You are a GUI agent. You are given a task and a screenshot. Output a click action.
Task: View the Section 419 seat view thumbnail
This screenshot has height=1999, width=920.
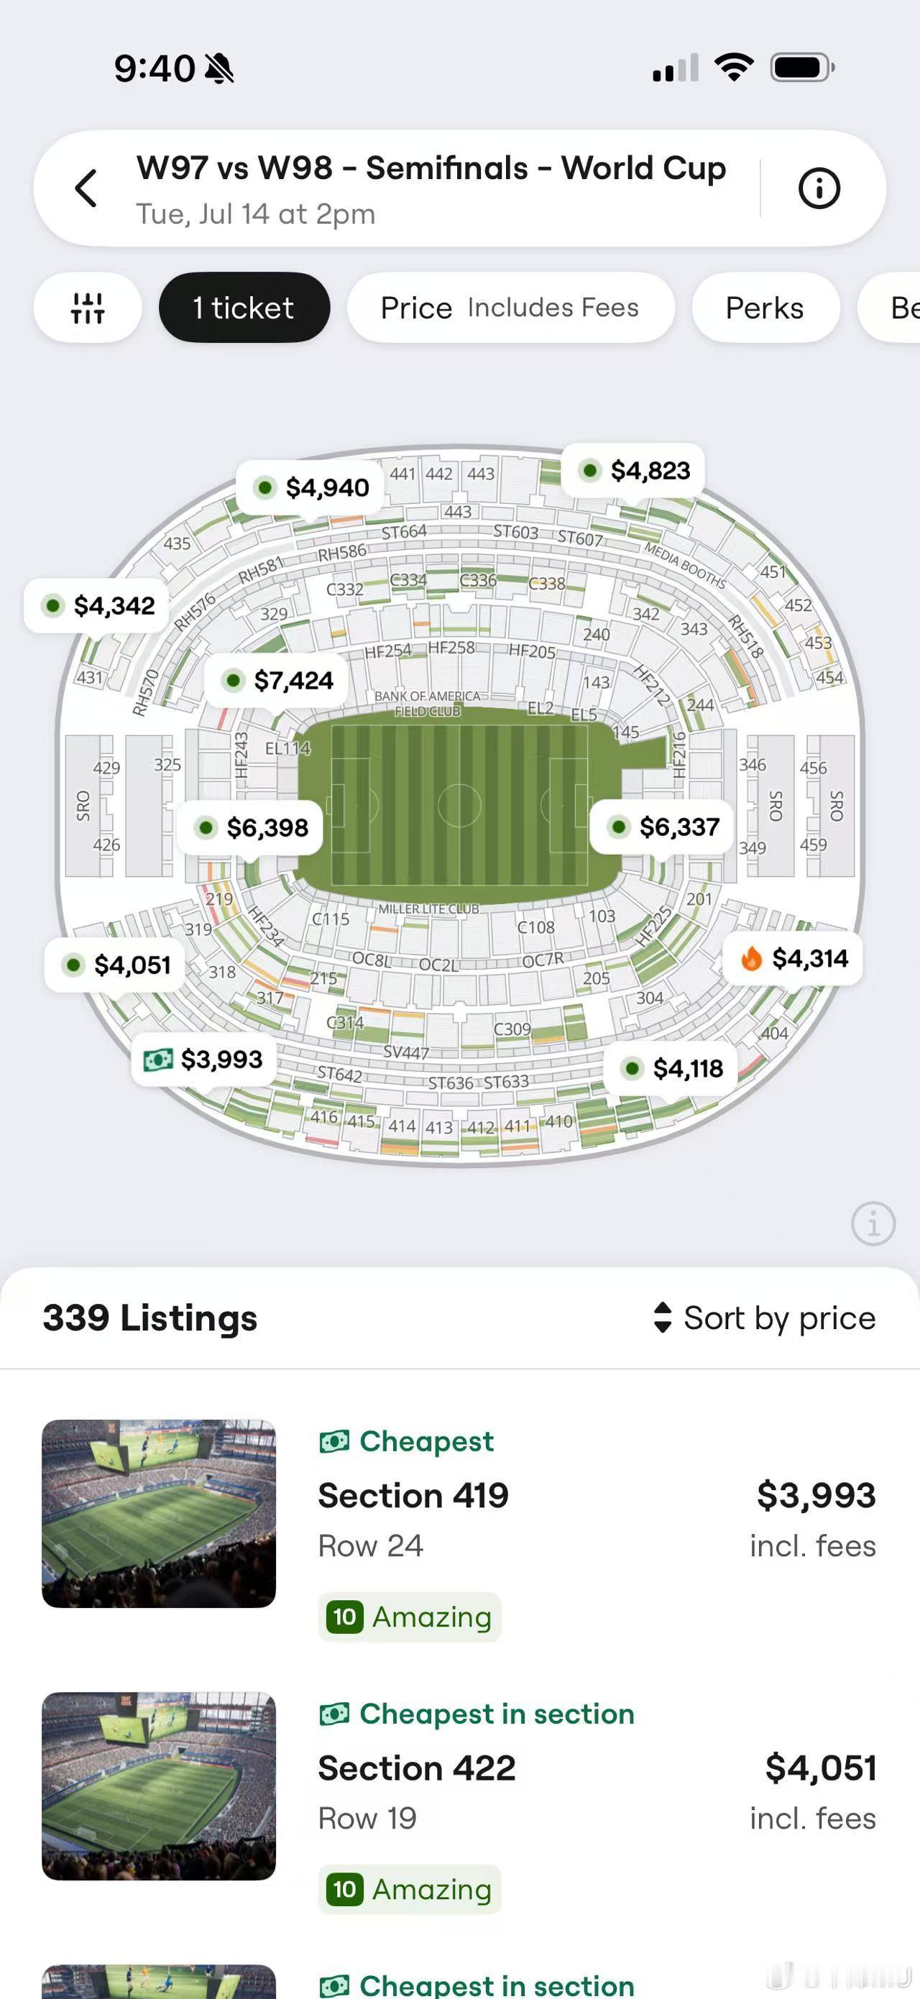tap(159, 1514)
